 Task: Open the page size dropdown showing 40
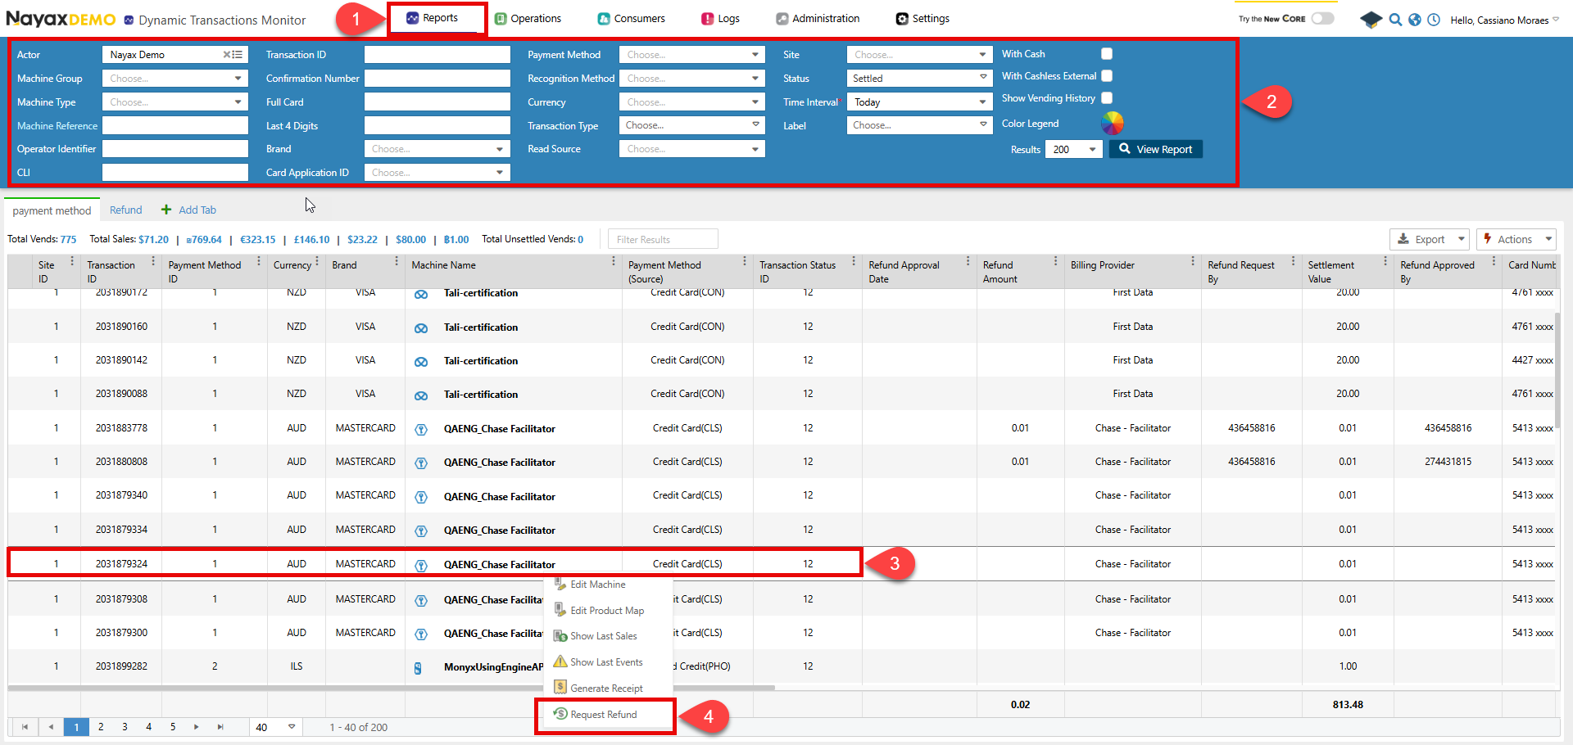[x=275, y=727]
